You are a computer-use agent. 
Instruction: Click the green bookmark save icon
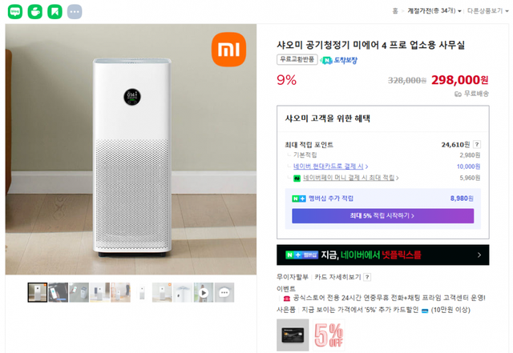pyautogui.click(x=55, y=11)
